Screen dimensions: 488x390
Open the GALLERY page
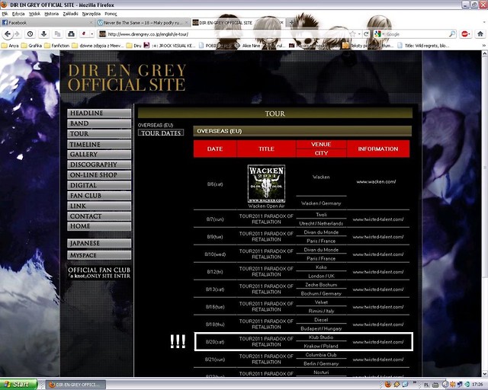[x=99, y=155]
